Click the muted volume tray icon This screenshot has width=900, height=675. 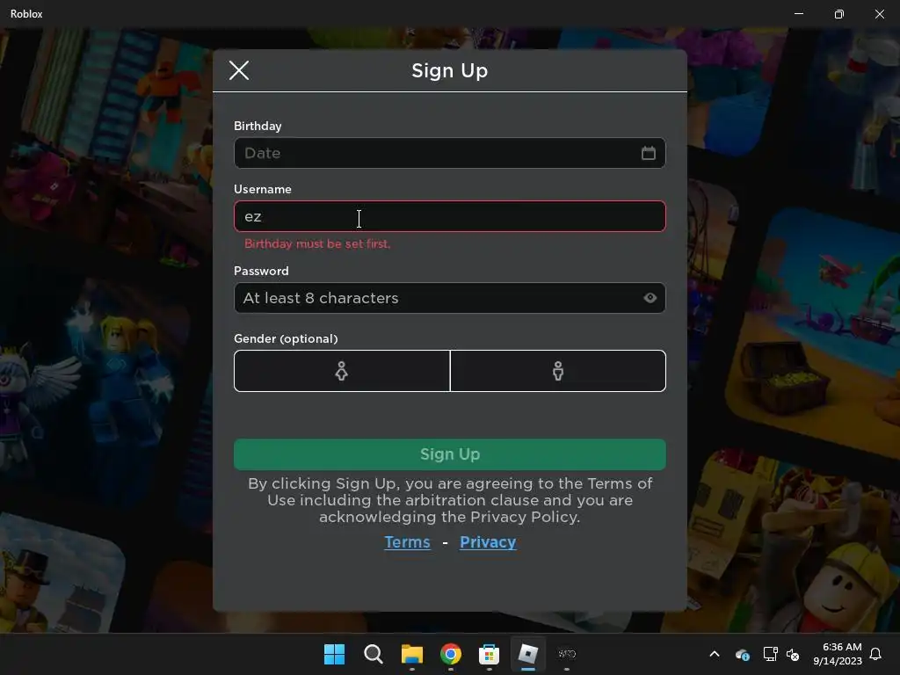click(793, 654)
